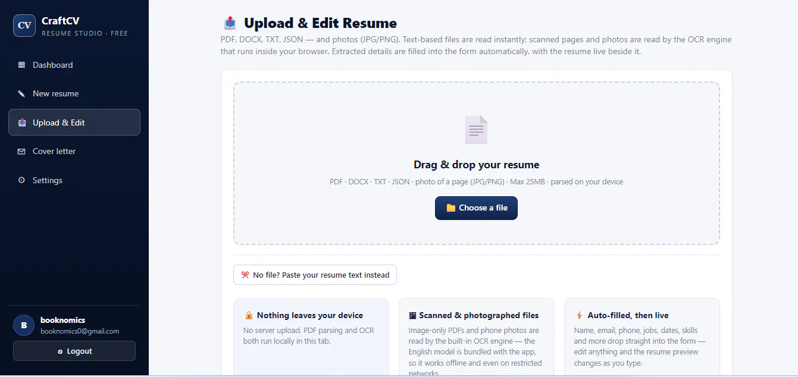Click the booknomics username text
798x377 pixels.
62,320
